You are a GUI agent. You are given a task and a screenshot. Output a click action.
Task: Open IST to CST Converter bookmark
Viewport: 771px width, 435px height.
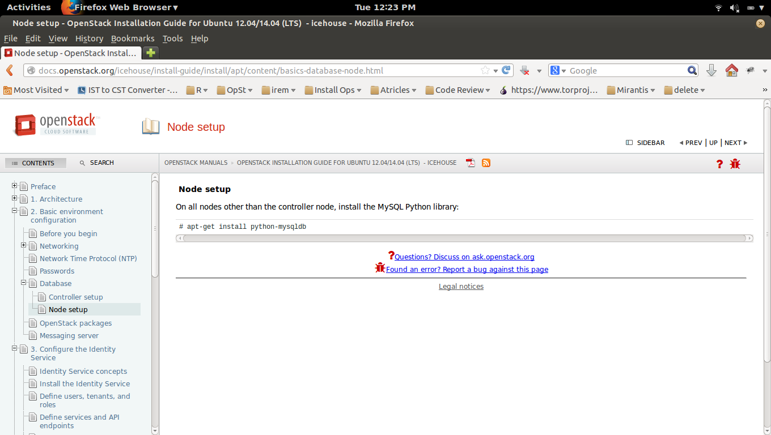click(128, 89)
